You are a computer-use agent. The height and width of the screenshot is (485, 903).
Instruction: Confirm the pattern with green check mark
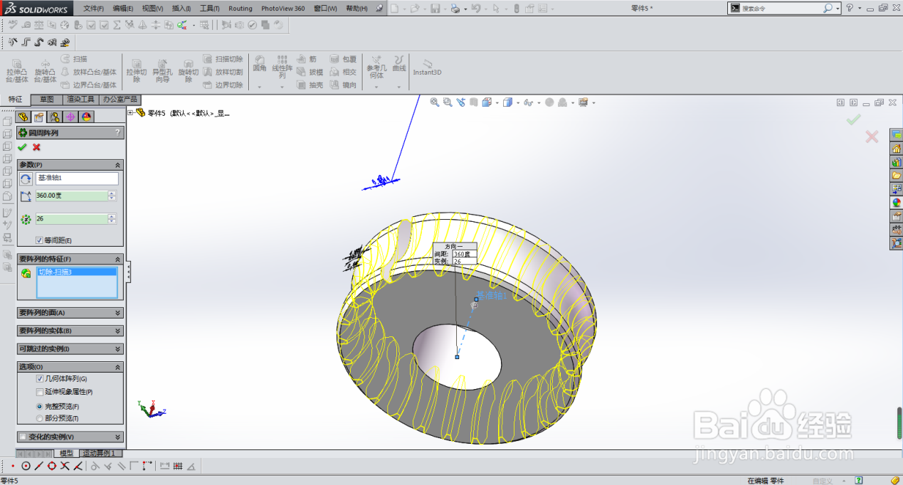coord(22,146)
